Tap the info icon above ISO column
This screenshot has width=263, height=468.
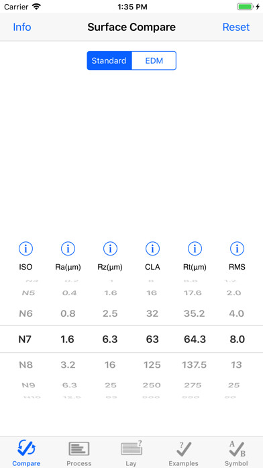tap(25, 248)
